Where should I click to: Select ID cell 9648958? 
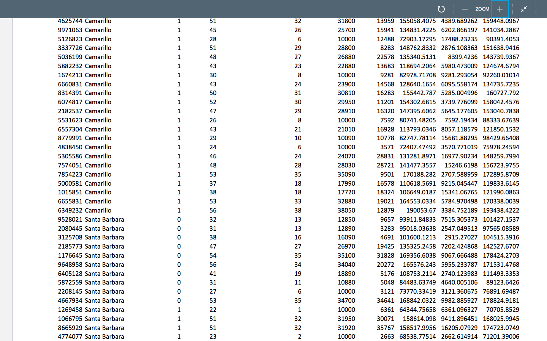click(x=70, y=264)
